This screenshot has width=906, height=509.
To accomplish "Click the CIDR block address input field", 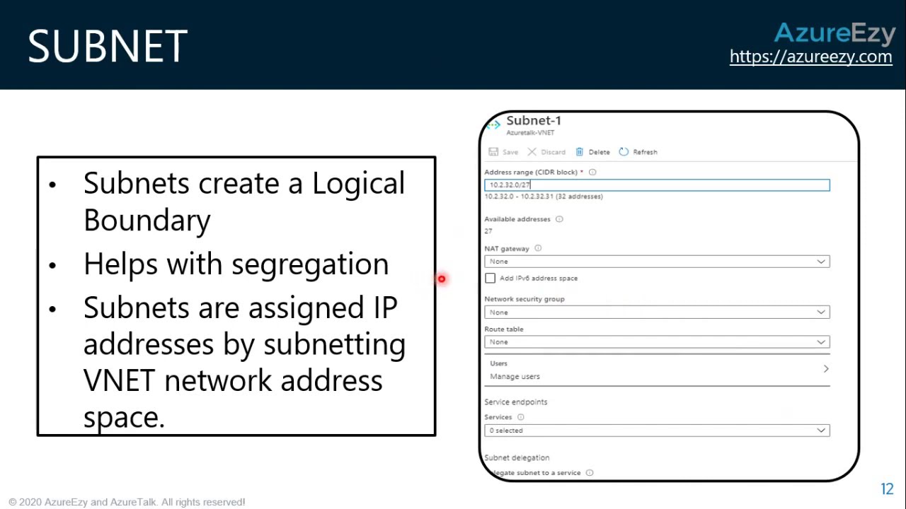I will [657, 185].
